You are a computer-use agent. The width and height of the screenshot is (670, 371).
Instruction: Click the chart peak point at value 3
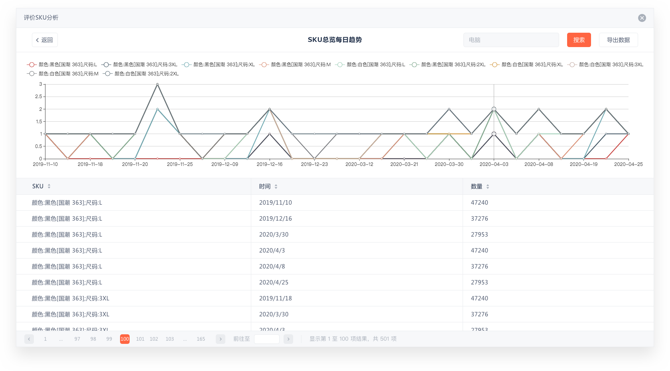click(x=158, y=84)
